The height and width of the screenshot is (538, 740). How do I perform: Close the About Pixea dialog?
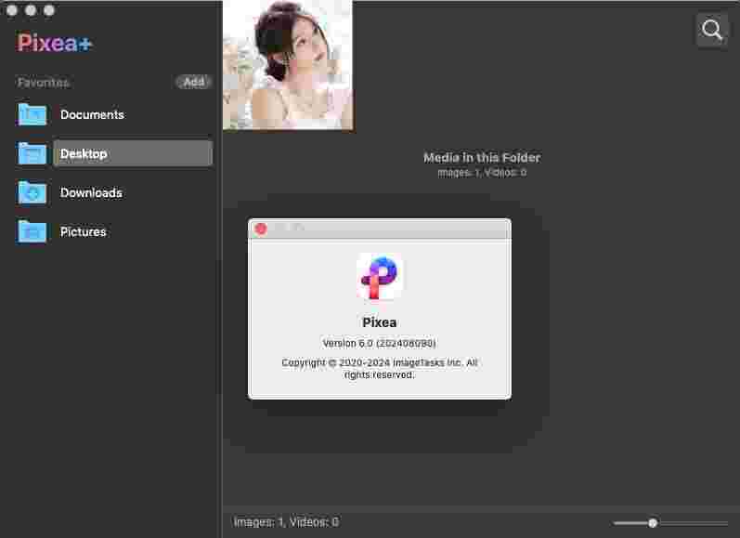(x=261, y=230)
